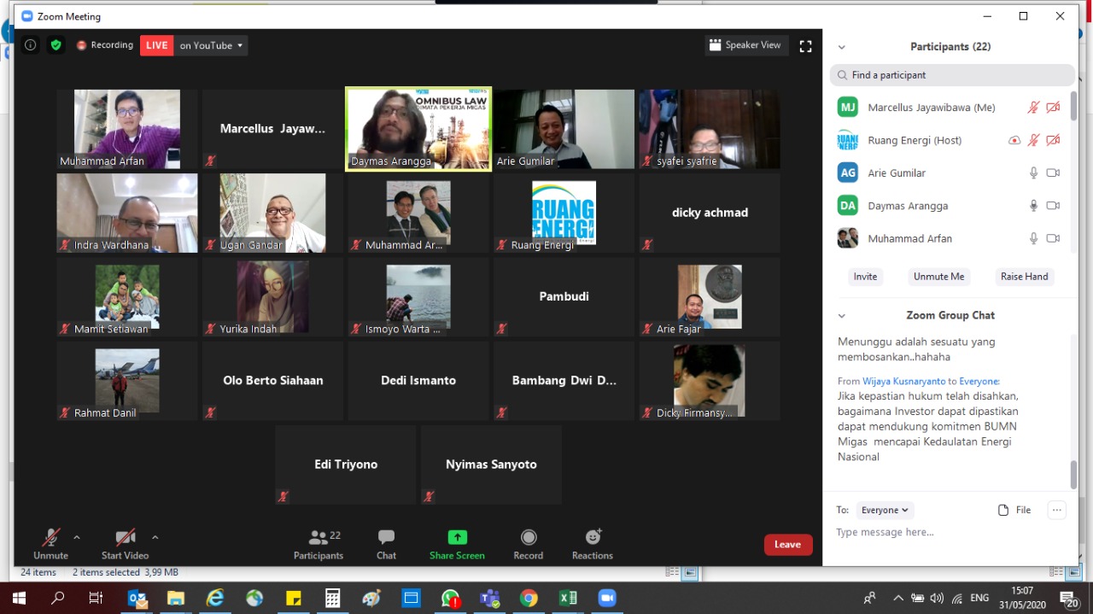Expand audio options arrow beside Unmute
This screenshot has width=1093, height=614.
click(77, 537)
